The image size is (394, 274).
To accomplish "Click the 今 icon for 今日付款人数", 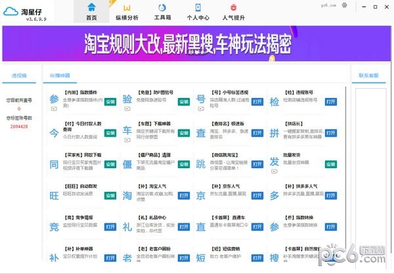I will coord(54,133).
